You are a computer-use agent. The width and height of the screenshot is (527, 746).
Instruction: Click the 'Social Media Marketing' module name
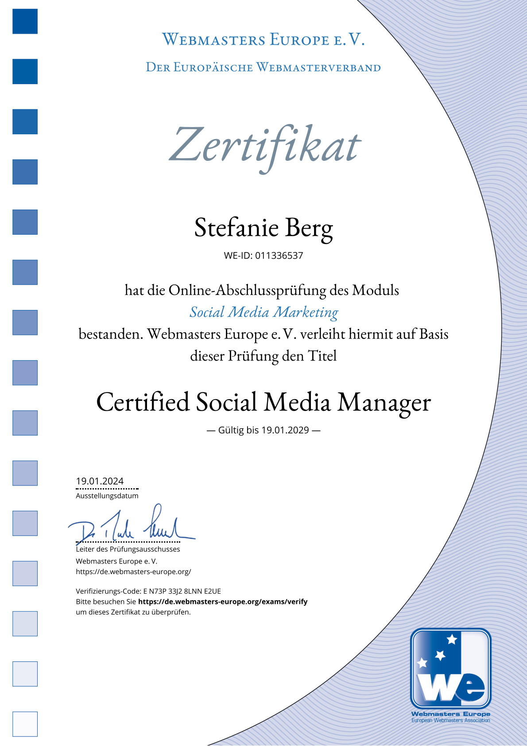coord(263,312)
